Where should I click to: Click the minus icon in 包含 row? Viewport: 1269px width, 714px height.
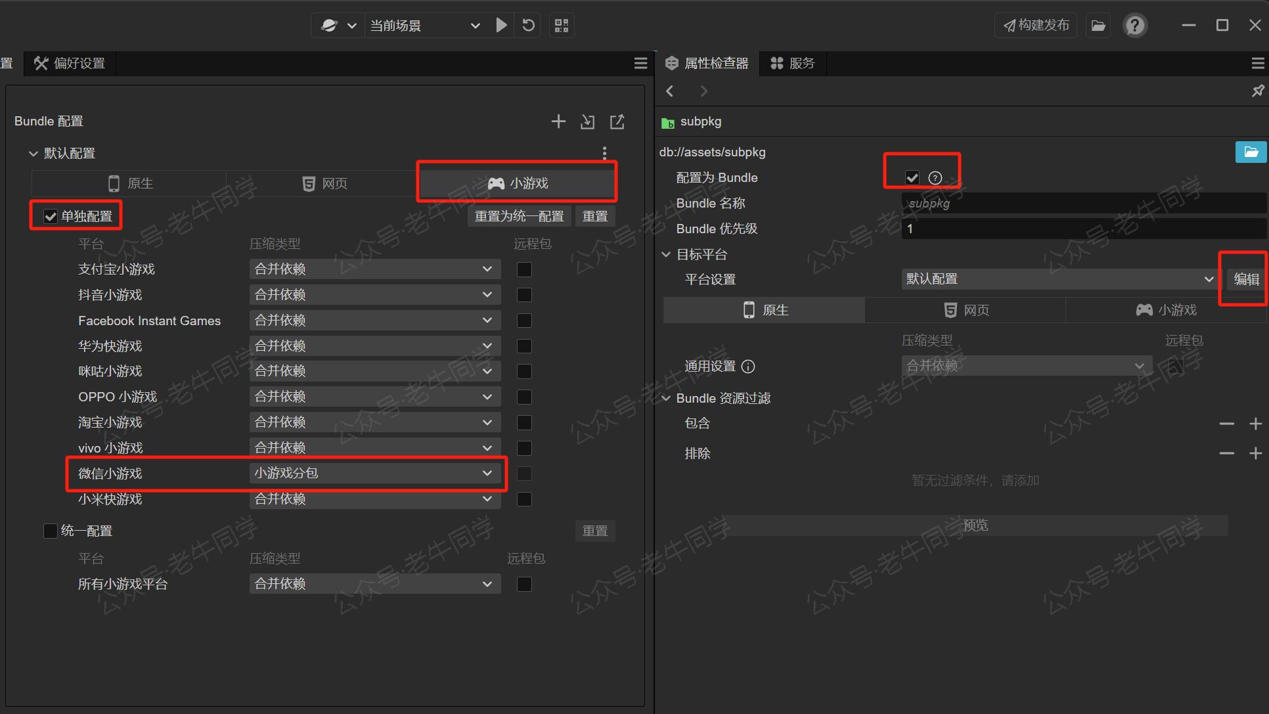pyautogui.click(x=1226, y=424)
